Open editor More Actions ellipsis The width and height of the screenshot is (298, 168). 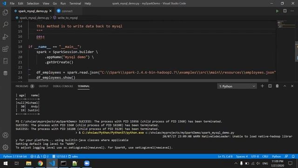[x=292, y=11]
